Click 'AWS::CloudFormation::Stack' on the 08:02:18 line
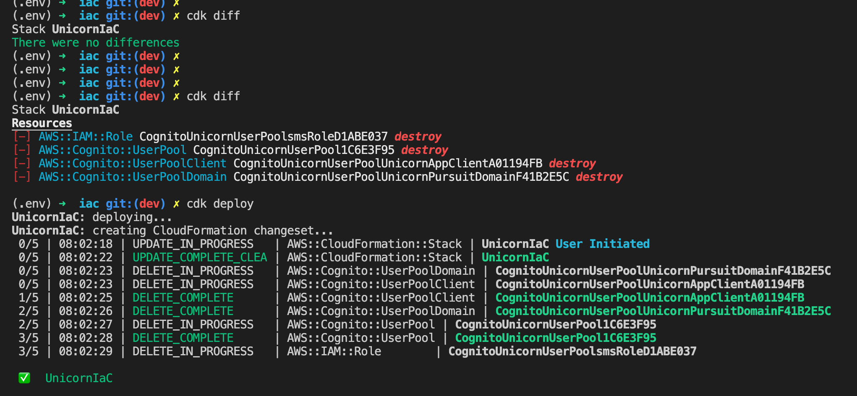Image resolution: width=857 pixels, height=396 pixels. [374, 244]
